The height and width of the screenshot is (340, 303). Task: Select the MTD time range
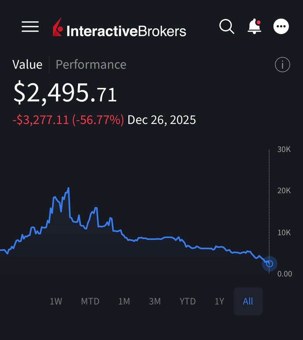point(90,301)
